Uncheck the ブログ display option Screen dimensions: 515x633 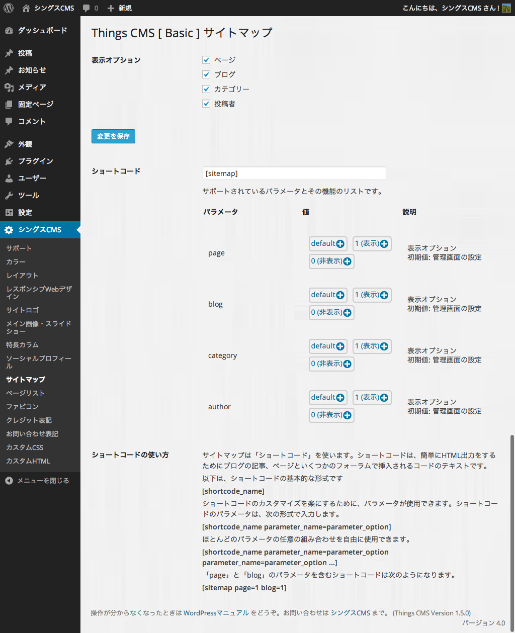click(x=206, y=74)
